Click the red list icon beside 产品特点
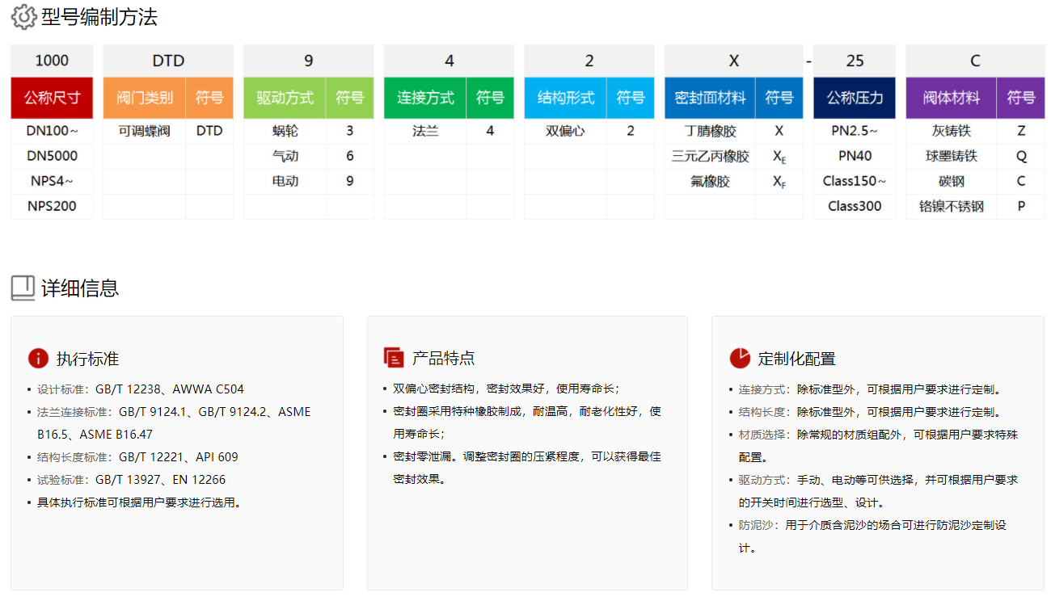 point(394,358)
